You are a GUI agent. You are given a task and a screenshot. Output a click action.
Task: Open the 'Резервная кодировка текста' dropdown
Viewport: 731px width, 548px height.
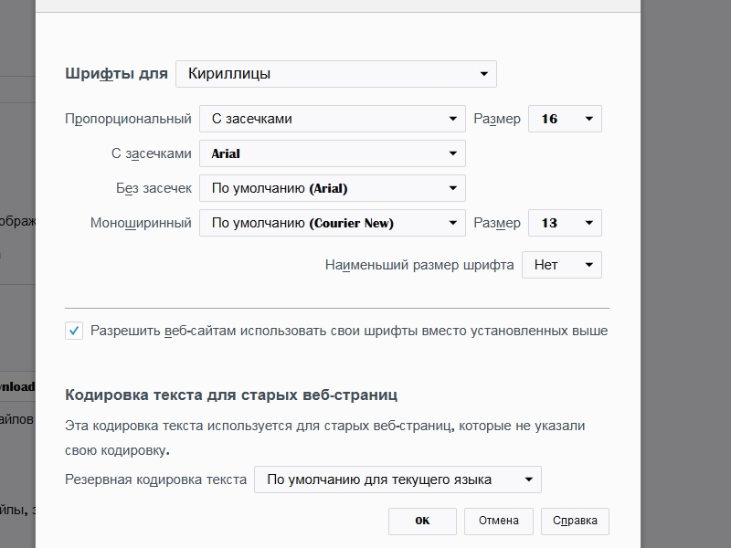(x=397, y=479)
